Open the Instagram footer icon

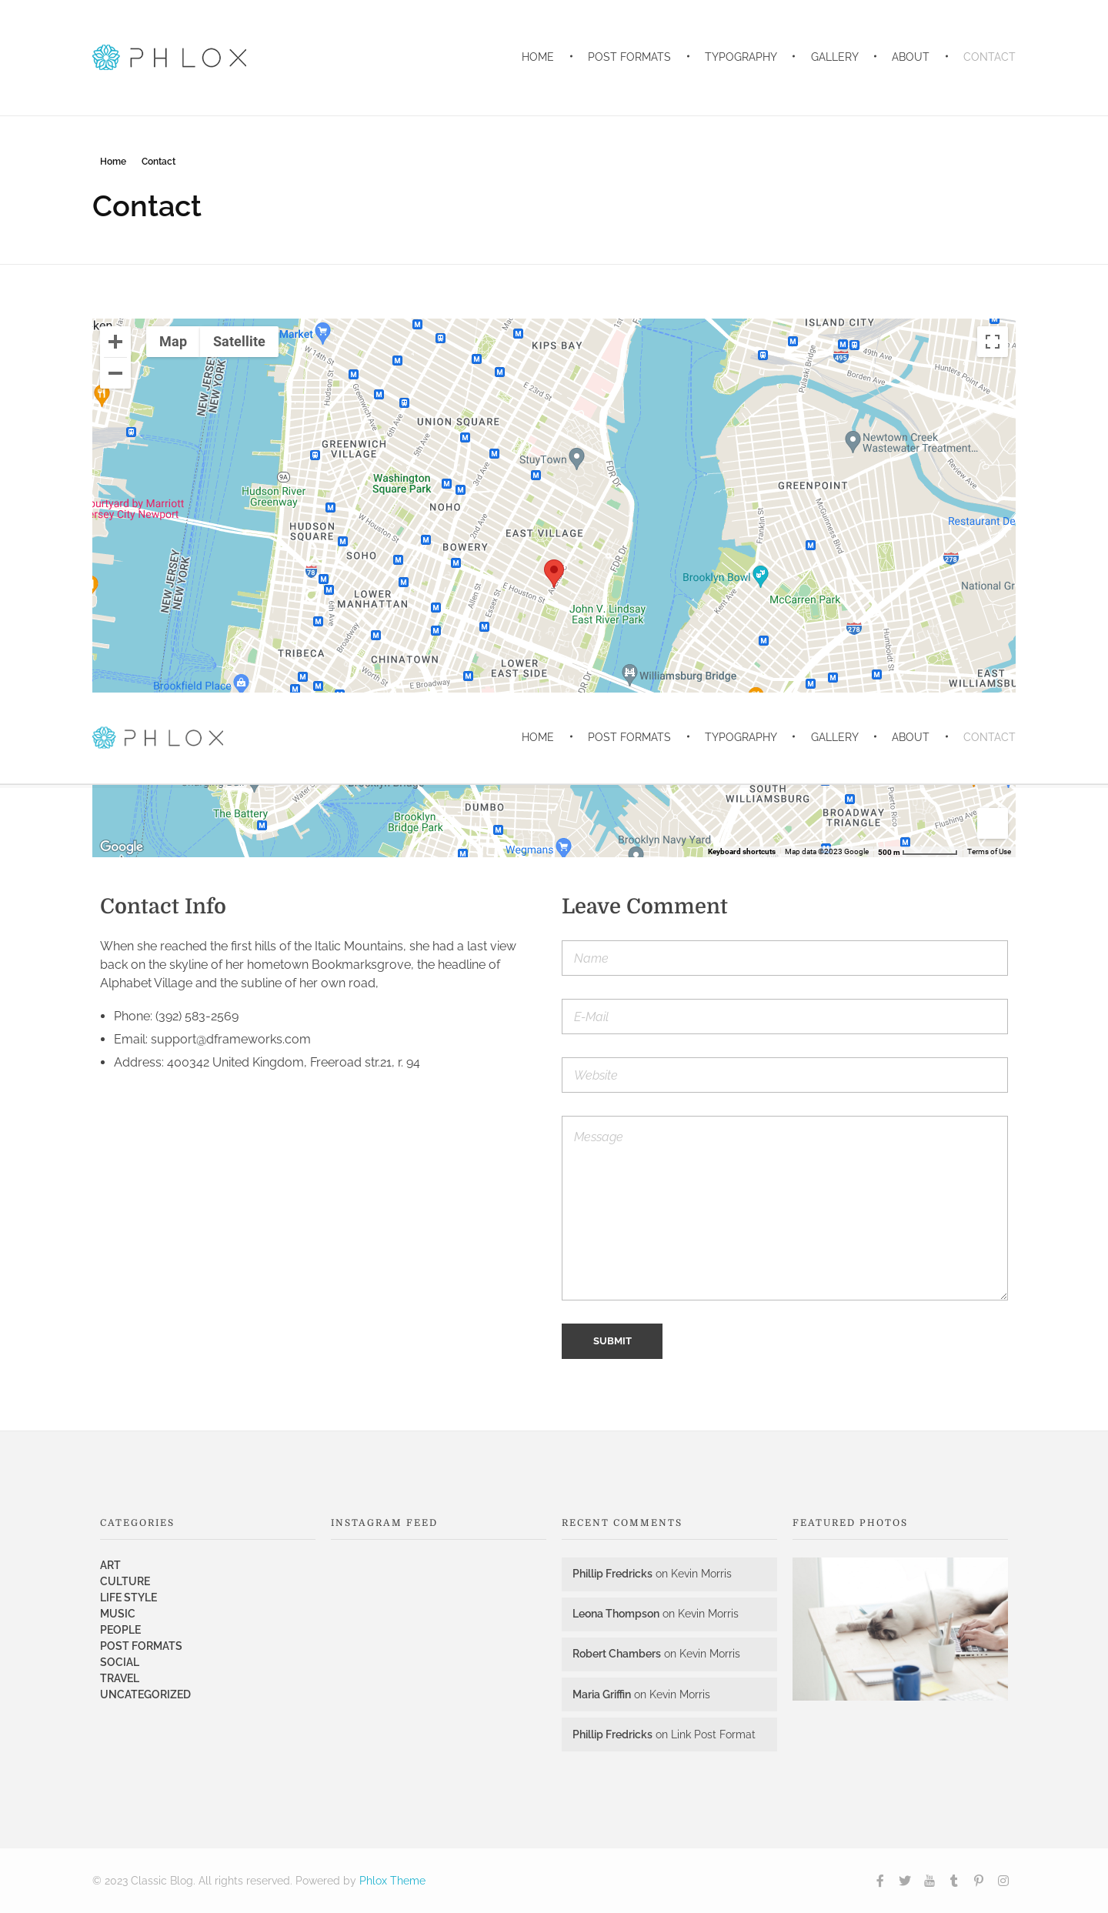click(x=1003, y=1881)
